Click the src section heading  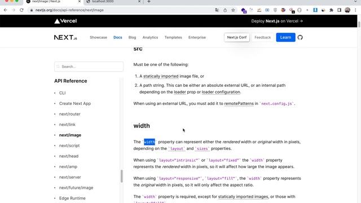coord(138,49)
